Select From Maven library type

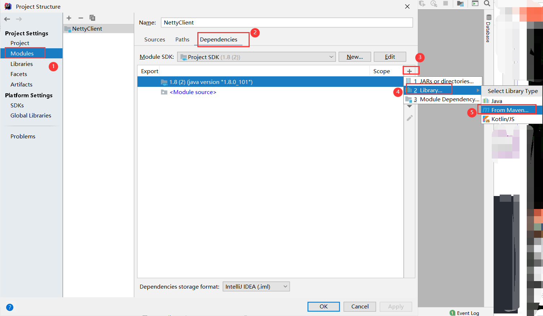click(x=512, y=110)
